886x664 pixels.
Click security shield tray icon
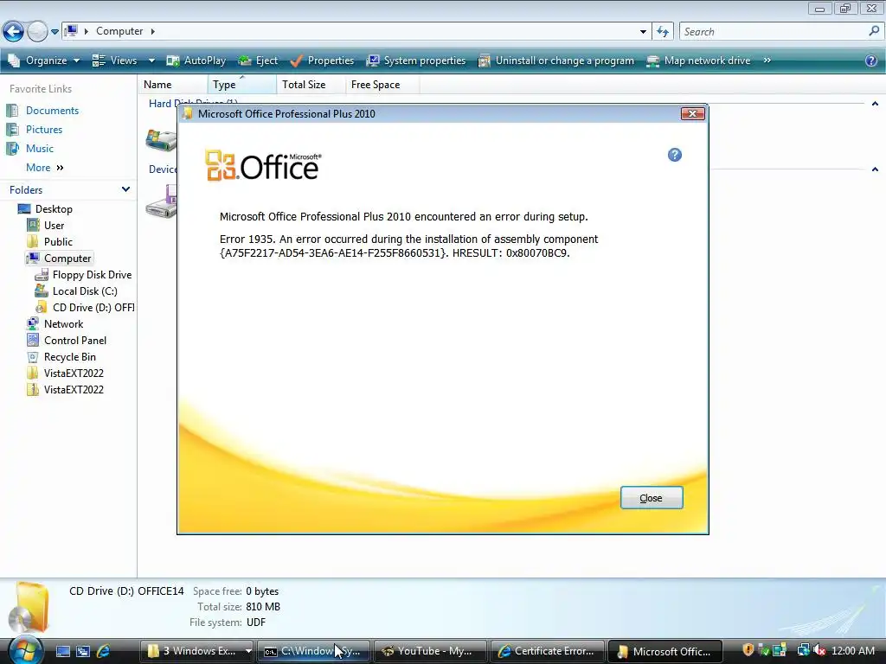pyautogui.click(x=748, y=650)
